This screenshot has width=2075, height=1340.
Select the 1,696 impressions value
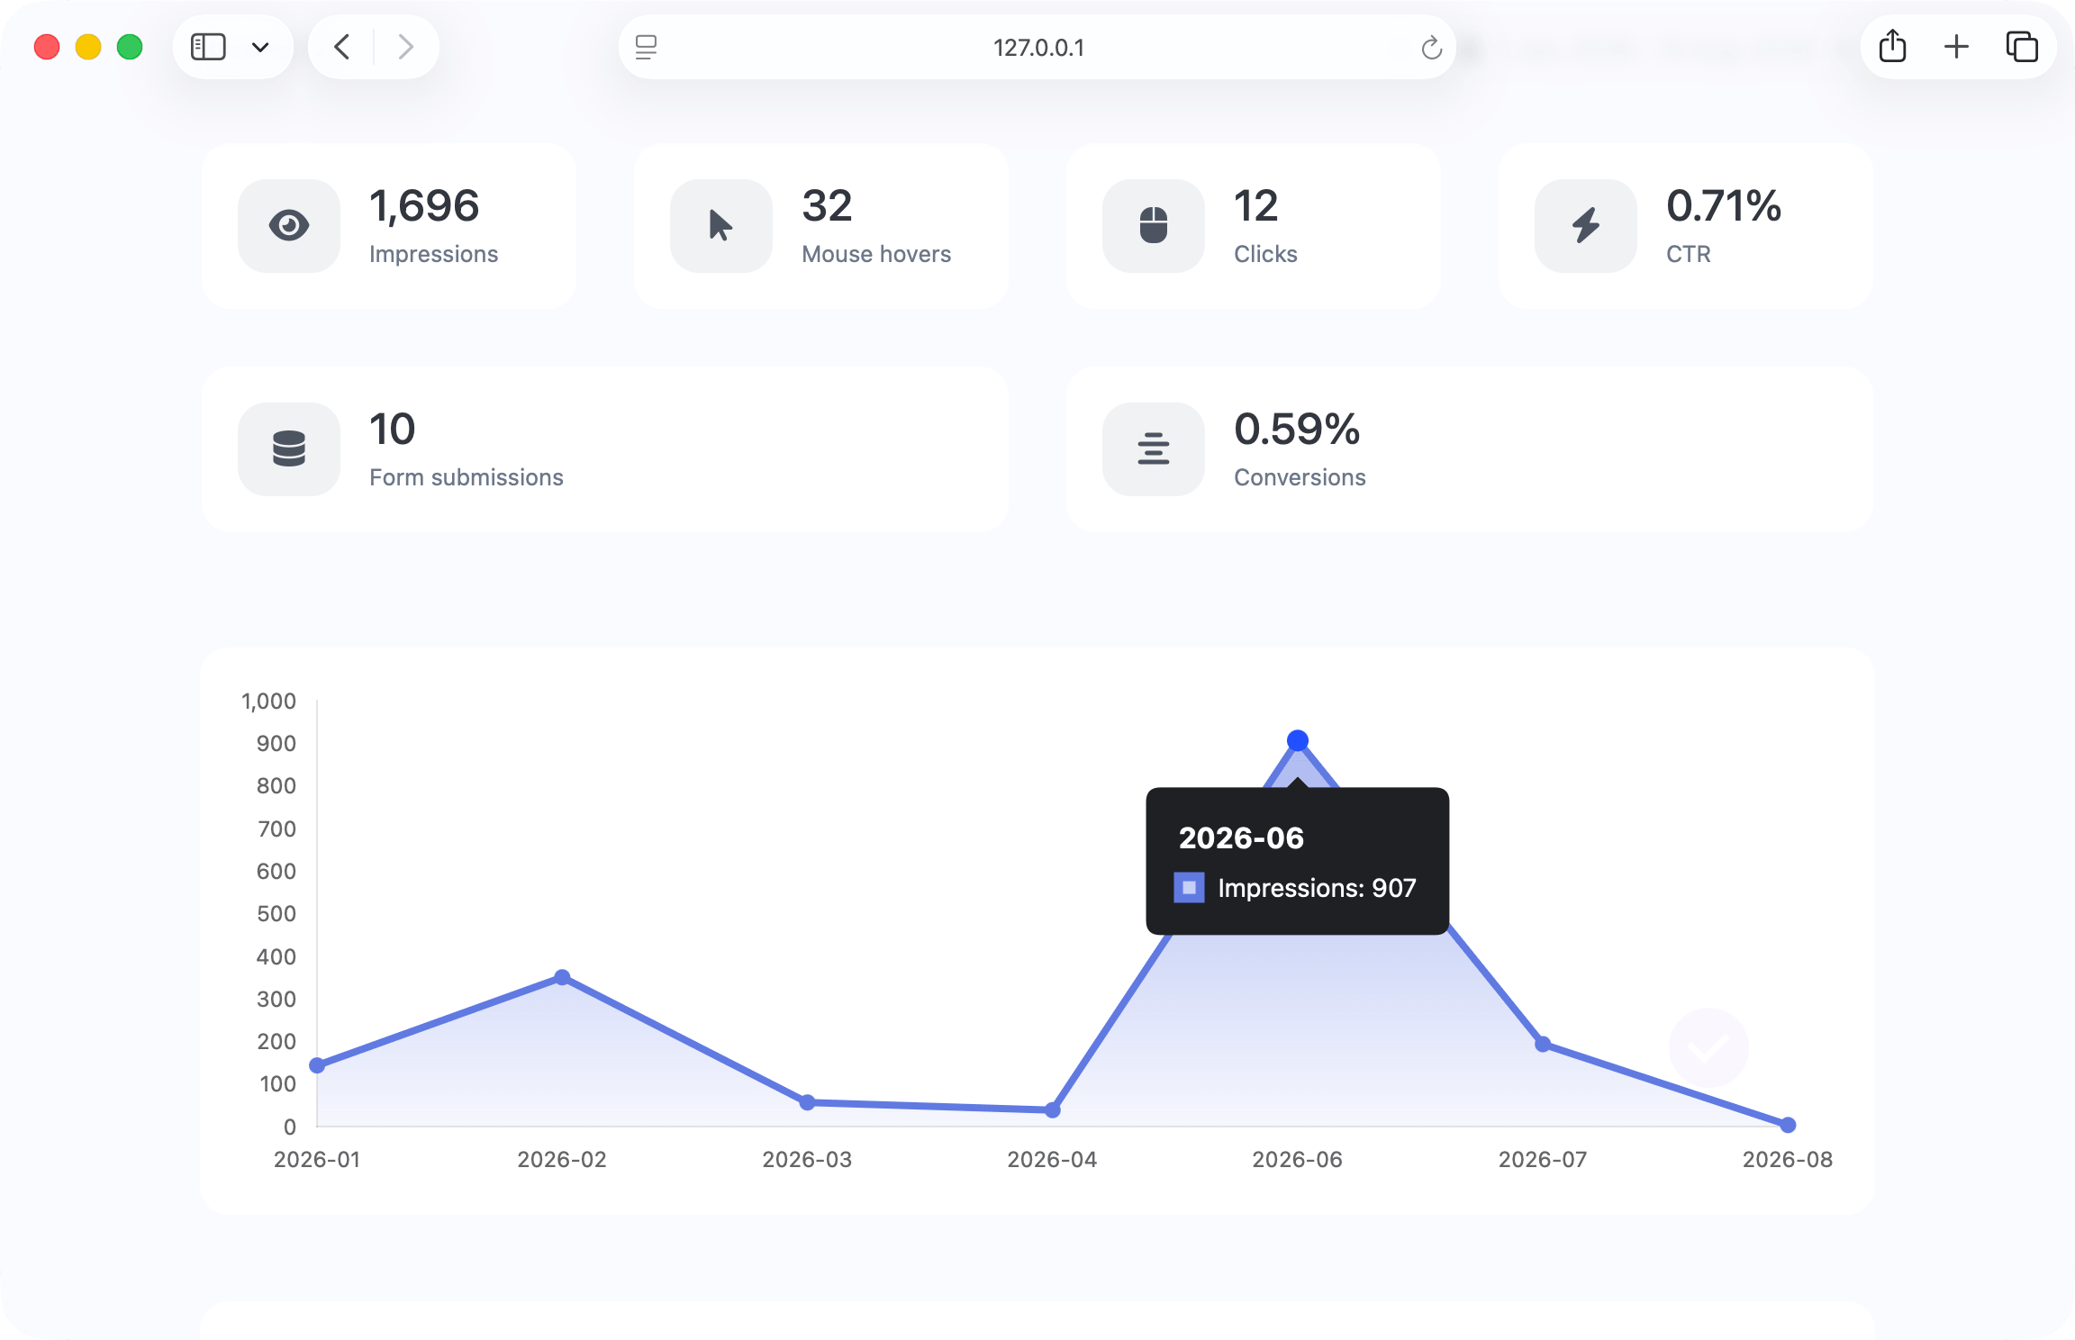click(424, 206)
